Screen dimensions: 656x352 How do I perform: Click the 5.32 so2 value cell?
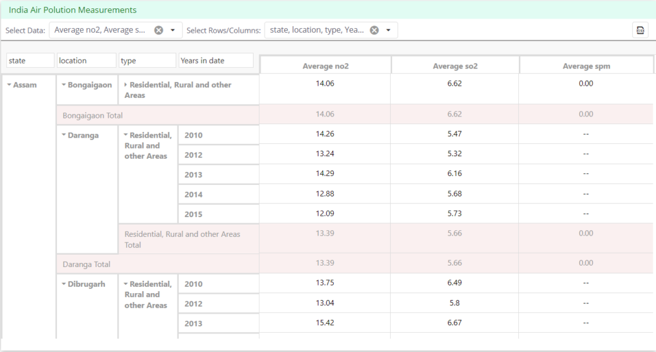454,154
